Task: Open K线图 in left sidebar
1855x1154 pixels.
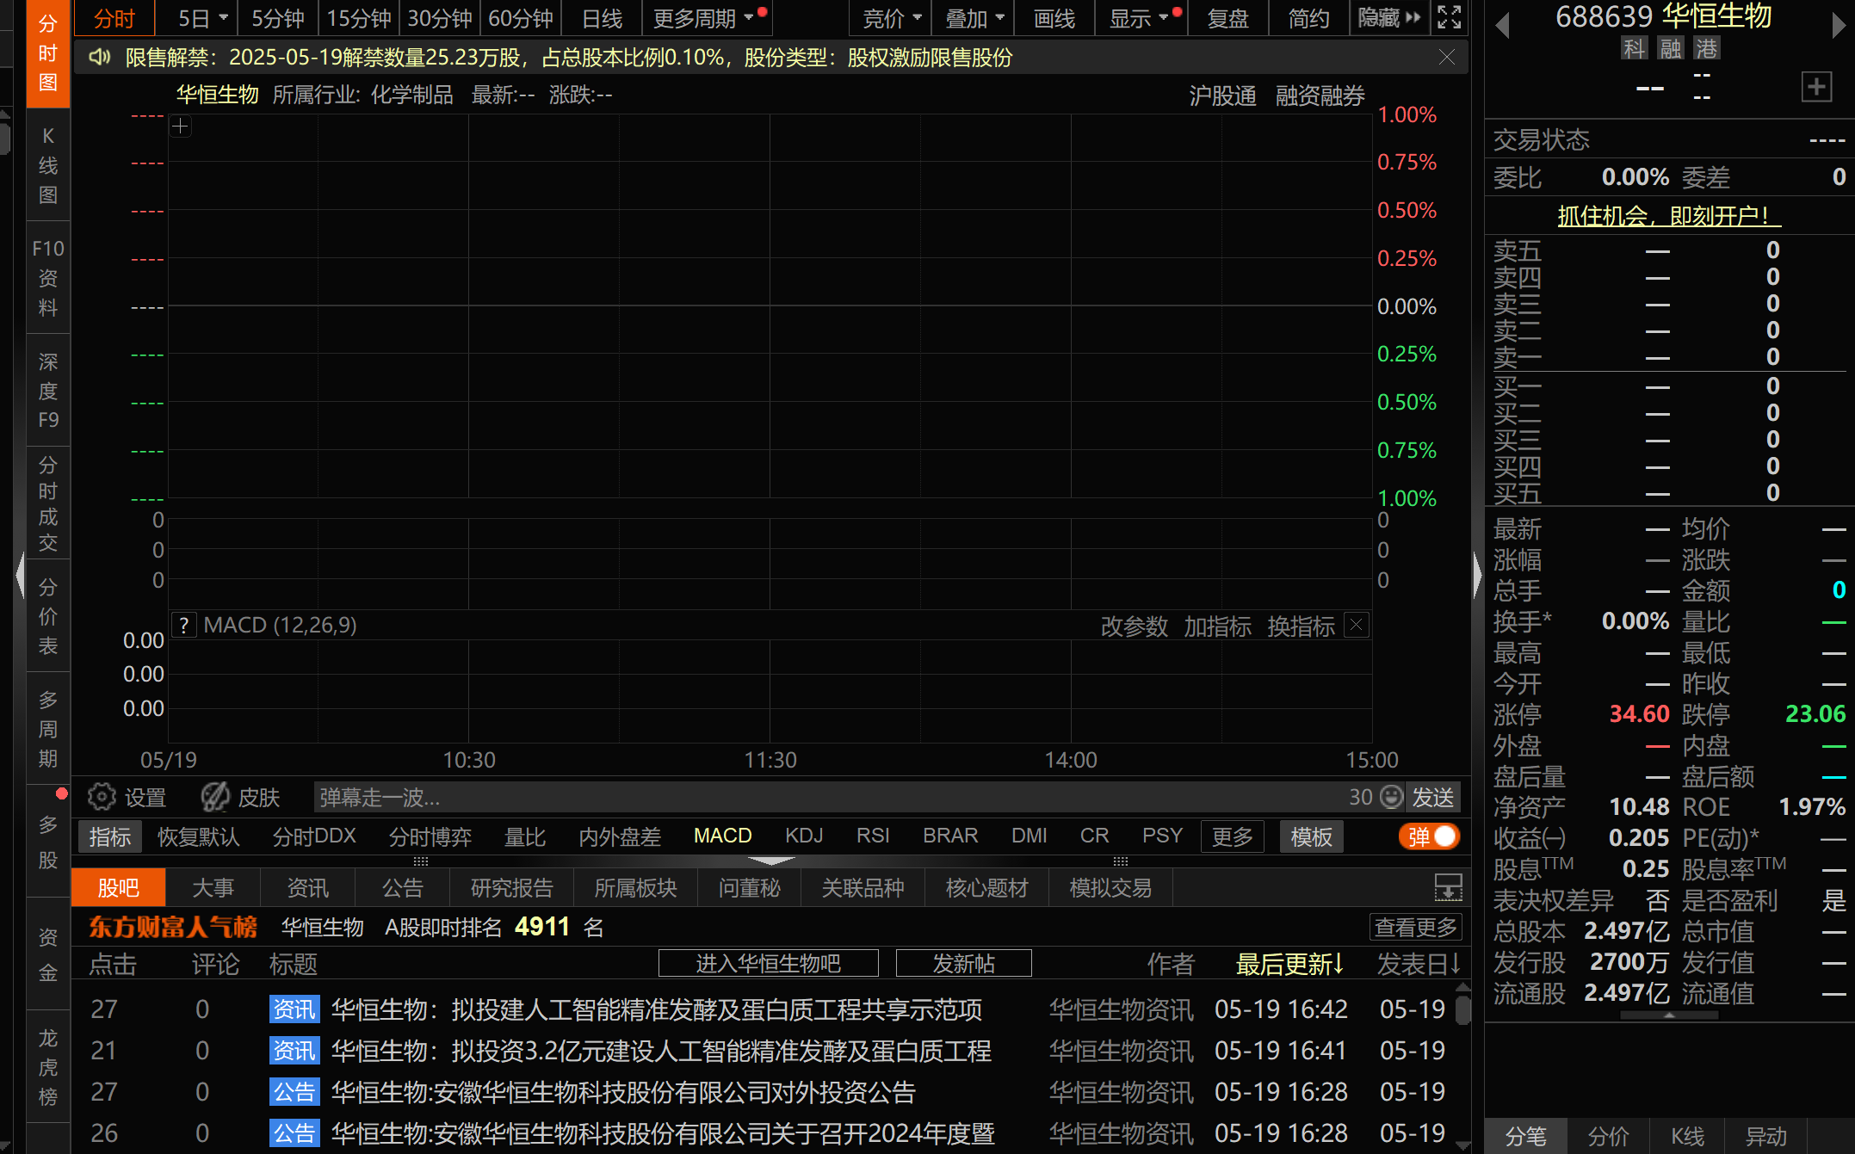Action: click(48, 165)
